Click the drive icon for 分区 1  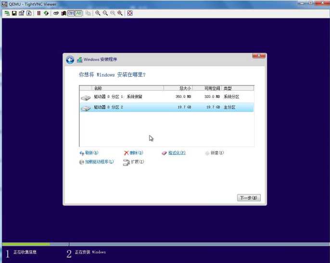[86, 97]
